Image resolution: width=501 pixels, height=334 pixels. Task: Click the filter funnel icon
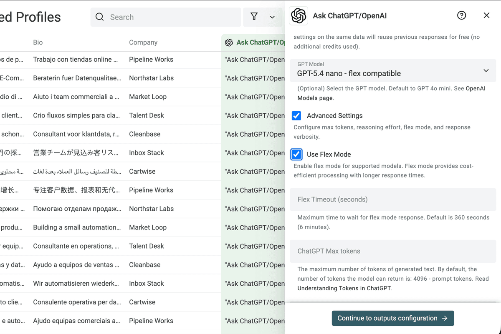pos(254,17)
